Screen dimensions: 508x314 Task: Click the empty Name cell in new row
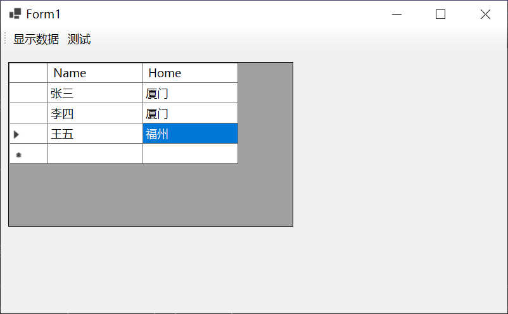tap(95, 154)
